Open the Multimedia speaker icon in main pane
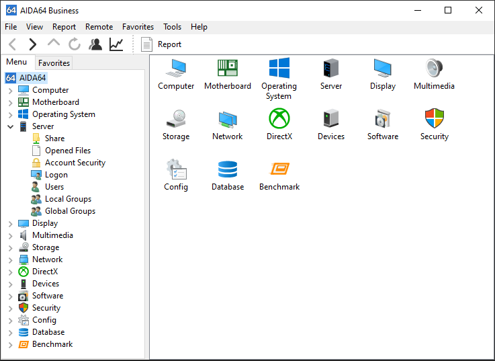Screen dimensions: 495x361 [434, 68]
